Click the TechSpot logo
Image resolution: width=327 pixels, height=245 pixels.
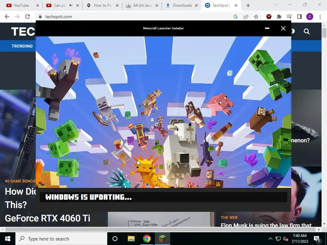point(23,32)
